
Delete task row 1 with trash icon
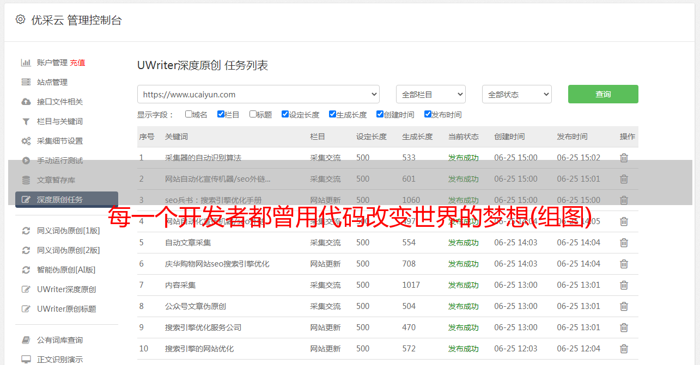click(x=624, y=158)
